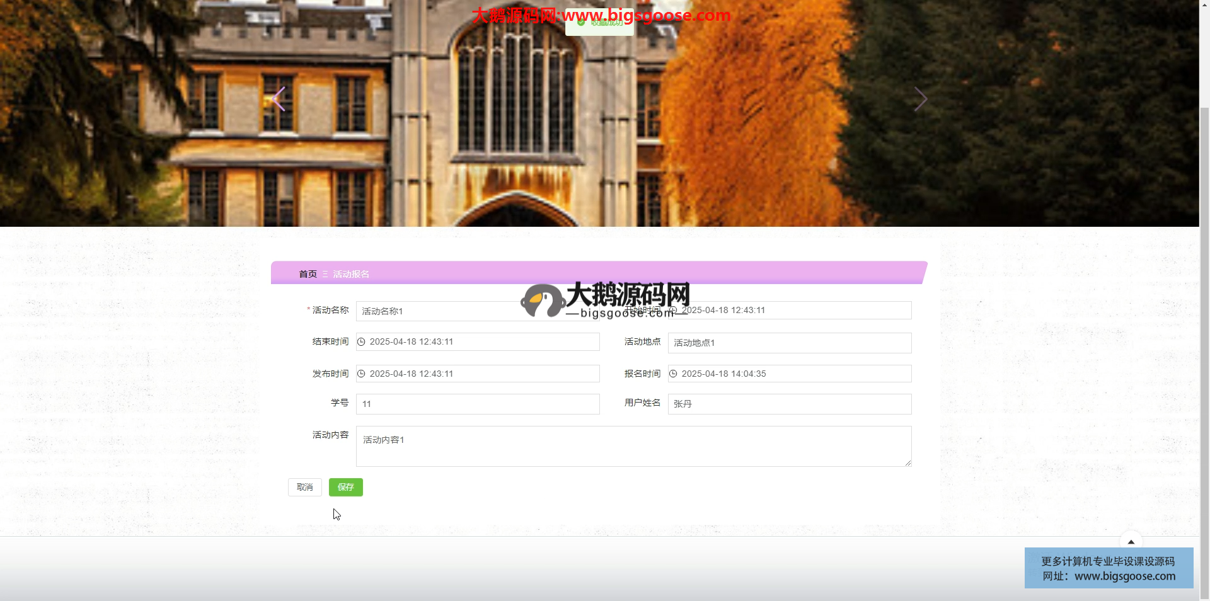The width and height of the screenshot is (1210, 601).
Task: Click the clock icon in 报名时间 field
Action: click(x=673, y=374)
